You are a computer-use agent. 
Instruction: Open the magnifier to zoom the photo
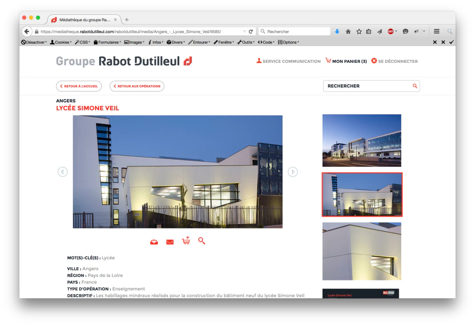click(201, 241)
